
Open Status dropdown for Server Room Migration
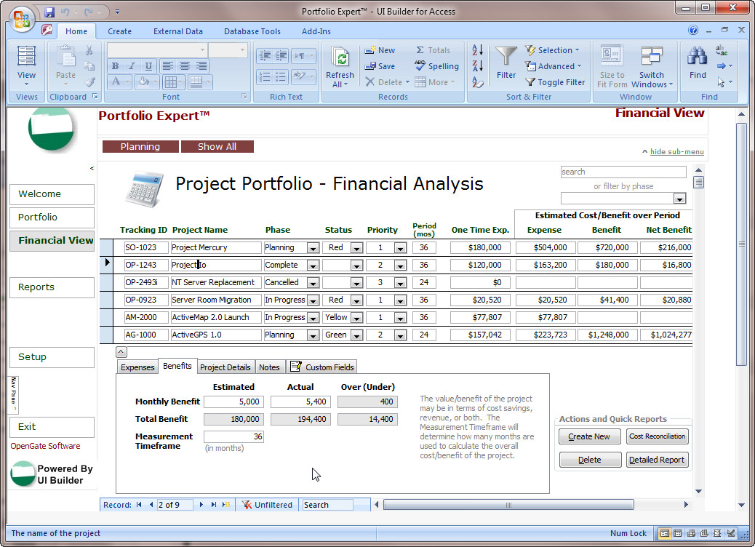pos(356,300)
